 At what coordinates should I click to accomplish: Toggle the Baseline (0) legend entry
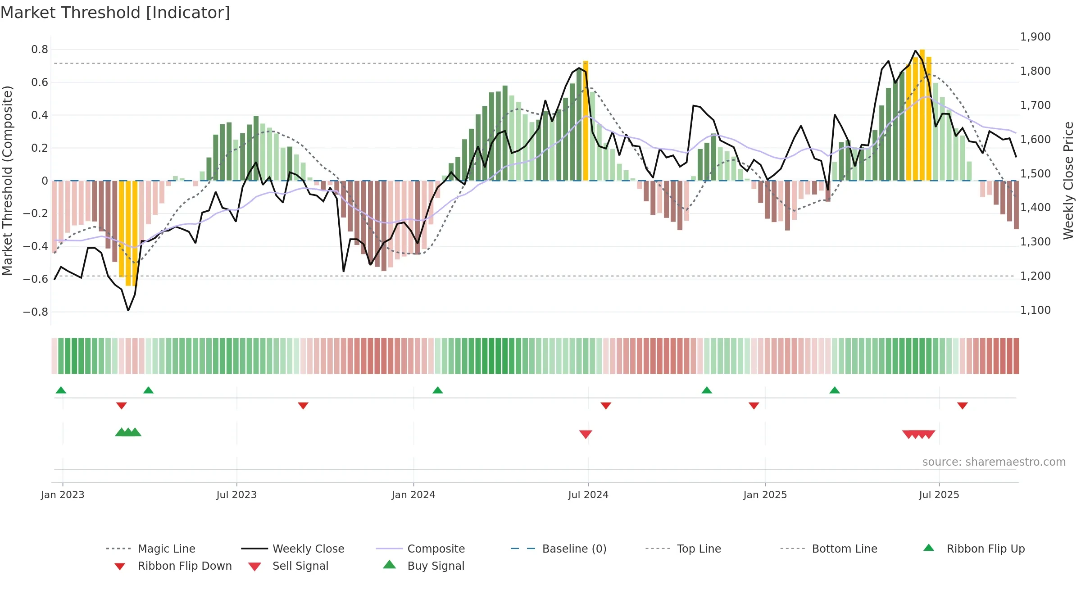coord(559,549)
